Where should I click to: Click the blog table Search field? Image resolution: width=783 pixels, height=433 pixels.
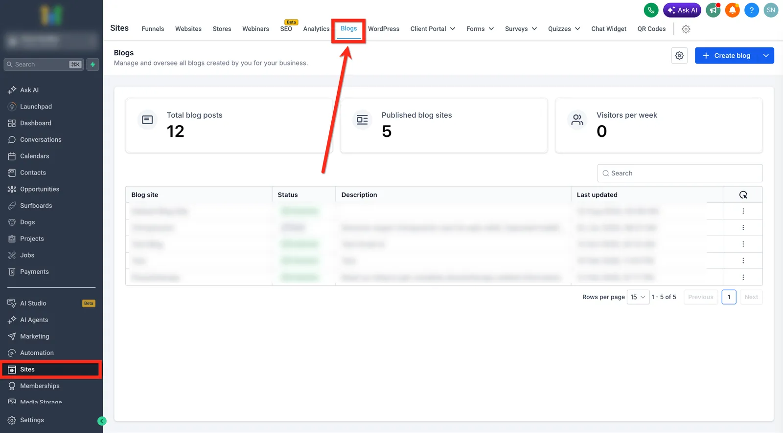click(x=680, y=173)
